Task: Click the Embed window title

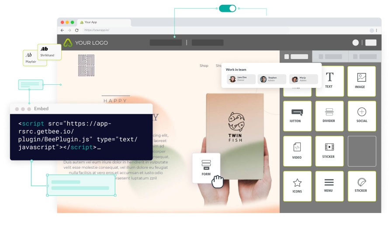Action: (41, 108)
